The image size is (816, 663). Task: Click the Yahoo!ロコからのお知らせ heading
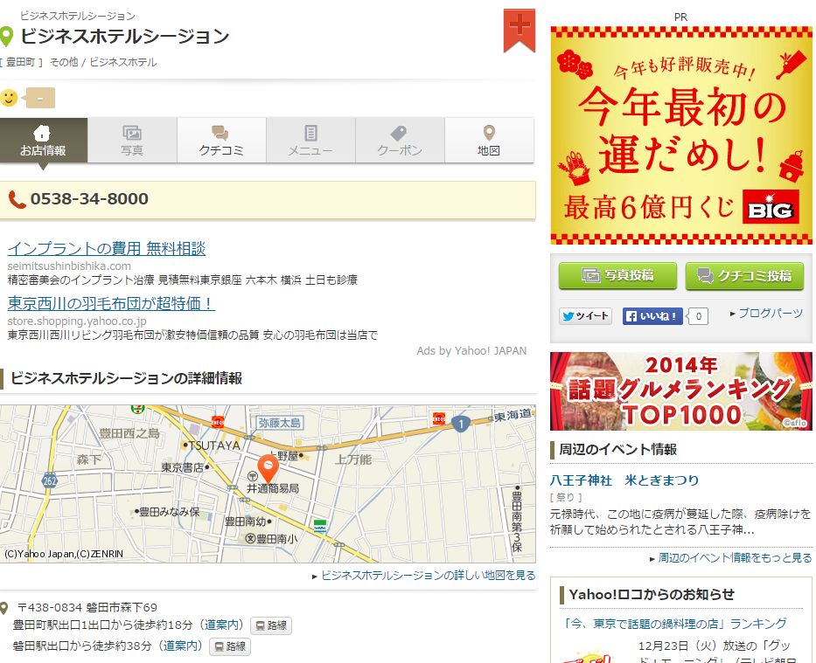pos(652,594)
